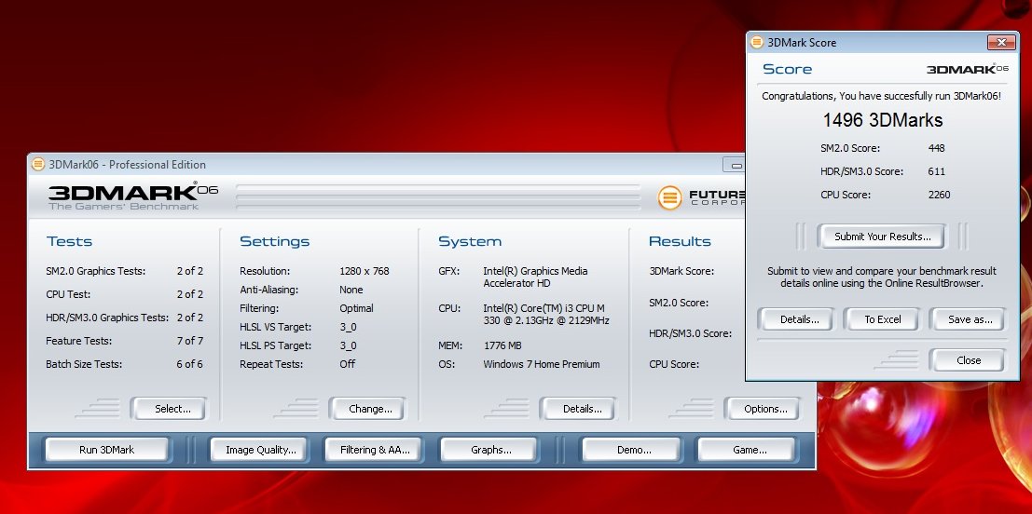Click the System section heading

pyautogui.click(x=470, y=241)
